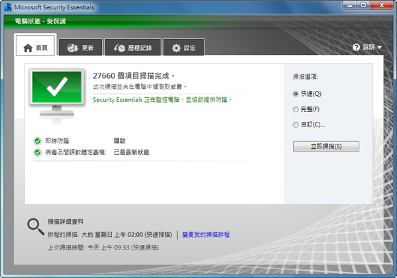Click the magnifying glass scan details icon
Image resolution: width=397 pixels, height=278 pixels.
pos(36,227)
